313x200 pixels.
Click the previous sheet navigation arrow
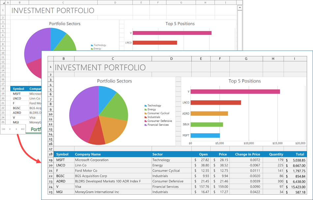click(10, 129)
